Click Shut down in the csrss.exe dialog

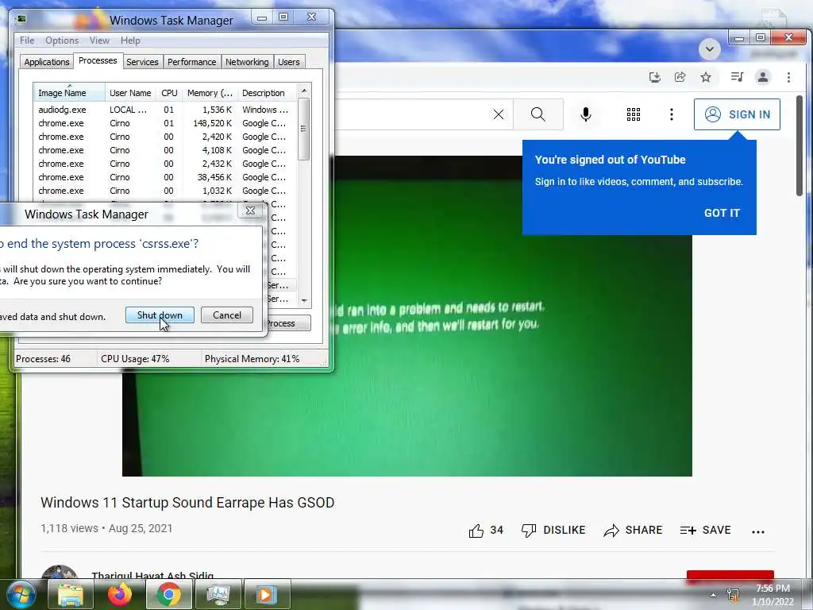click(160, 315)
